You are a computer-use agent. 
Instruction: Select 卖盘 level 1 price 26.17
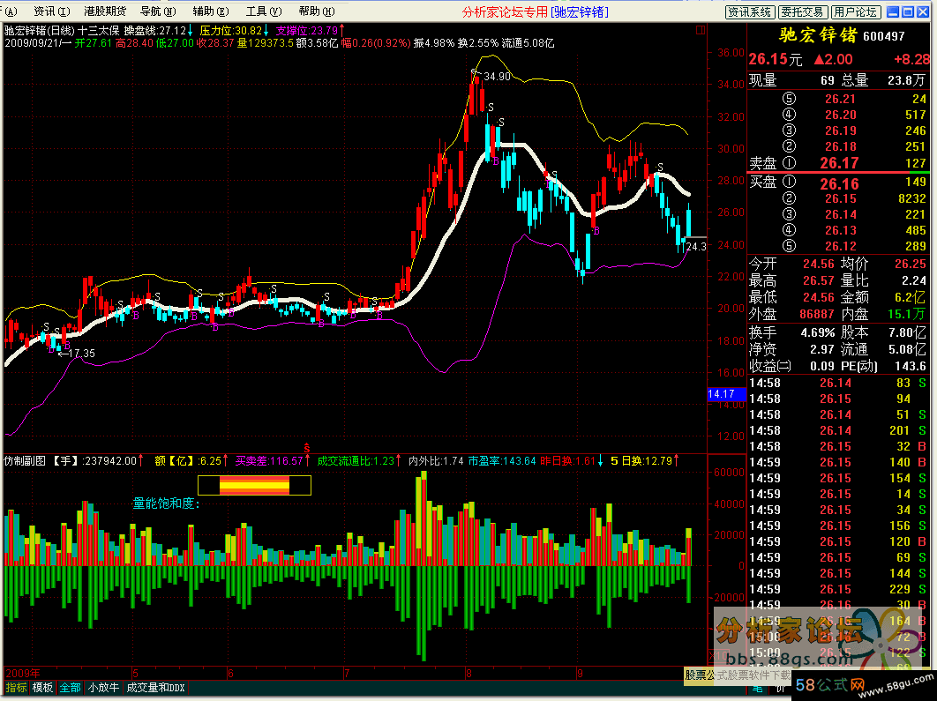[x=839, y=163]
